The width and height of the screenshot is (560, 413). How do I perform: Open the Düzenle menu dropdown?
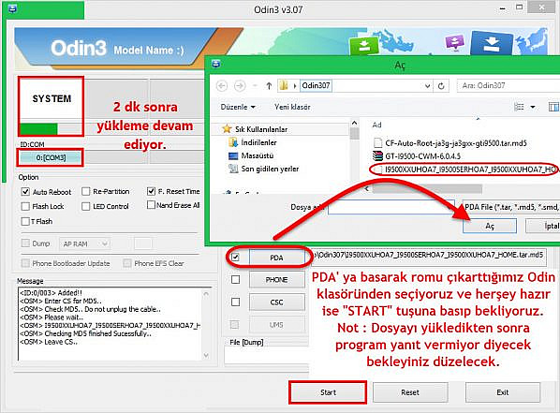click(238, 107)
